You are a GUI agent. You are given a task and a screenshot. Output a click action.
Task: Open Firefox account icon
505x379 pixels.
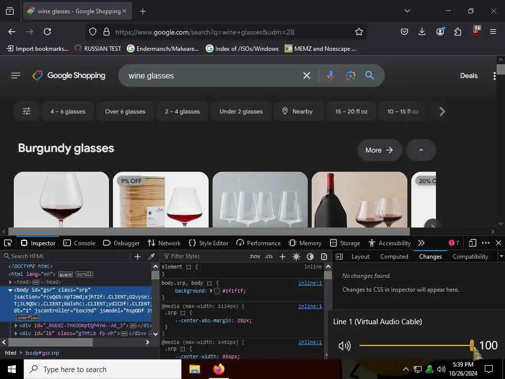coord(440,32)
